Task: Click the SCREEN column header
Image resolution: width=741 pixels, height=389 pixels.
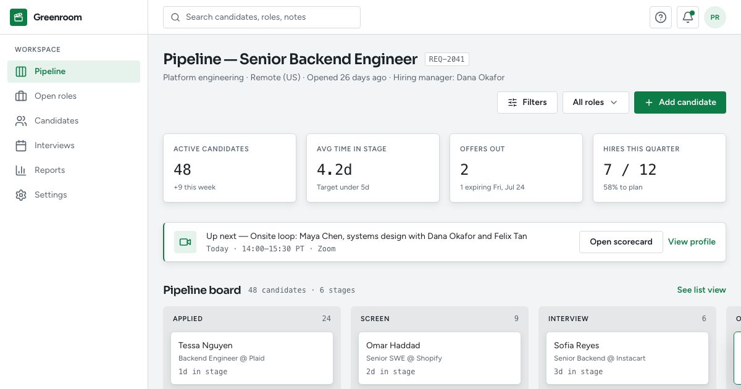Action: (375, 319)
